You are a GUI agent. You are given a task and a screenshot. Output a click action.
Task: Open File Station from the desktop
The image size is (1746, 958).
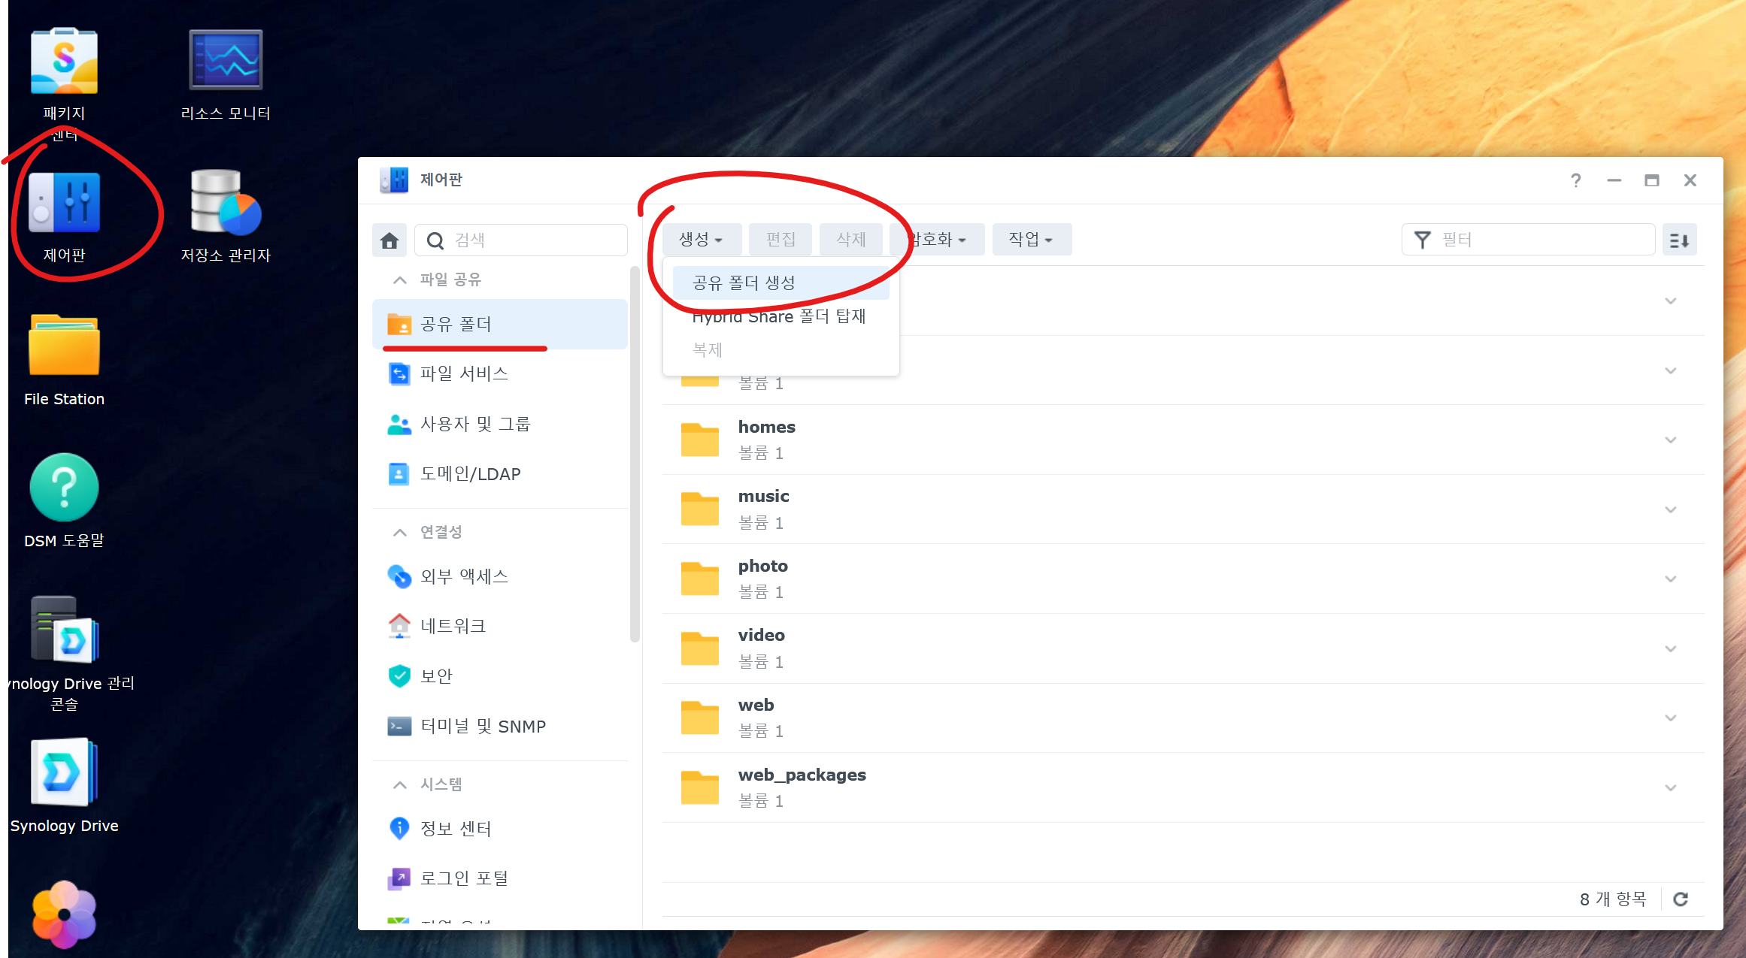point(64,346)
